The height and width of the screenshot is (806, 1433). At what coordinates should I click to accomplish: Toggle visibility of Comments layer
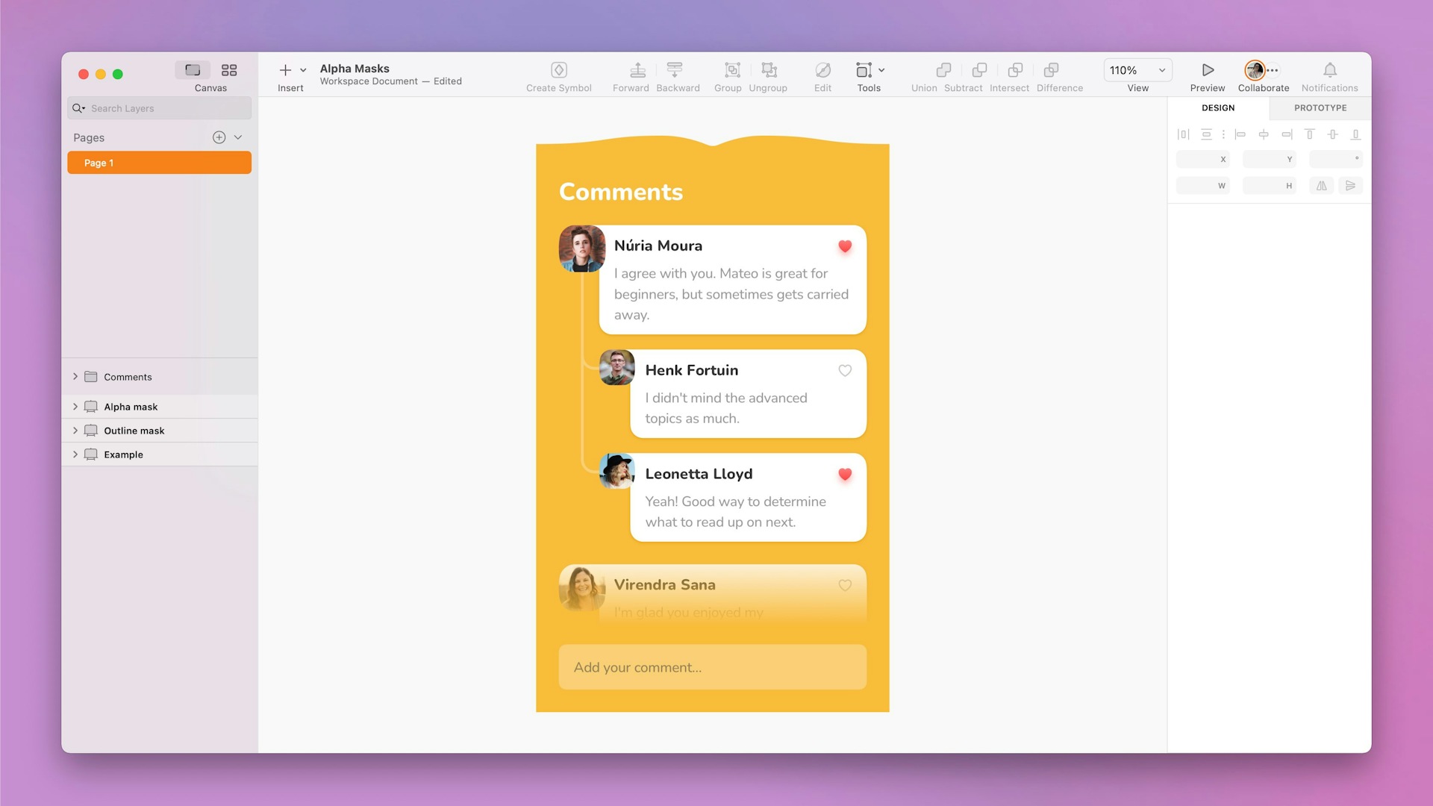click(x=242, y=377)
